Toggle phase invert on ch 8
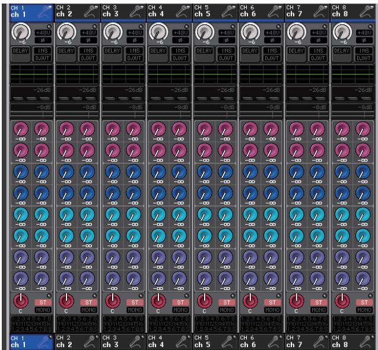 tap(364, 40)
